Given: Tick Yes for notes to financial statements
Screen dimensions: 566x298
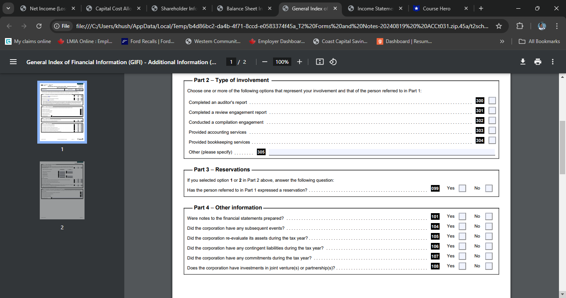Looking at the screenshot, I should click(x=462, y=216).
